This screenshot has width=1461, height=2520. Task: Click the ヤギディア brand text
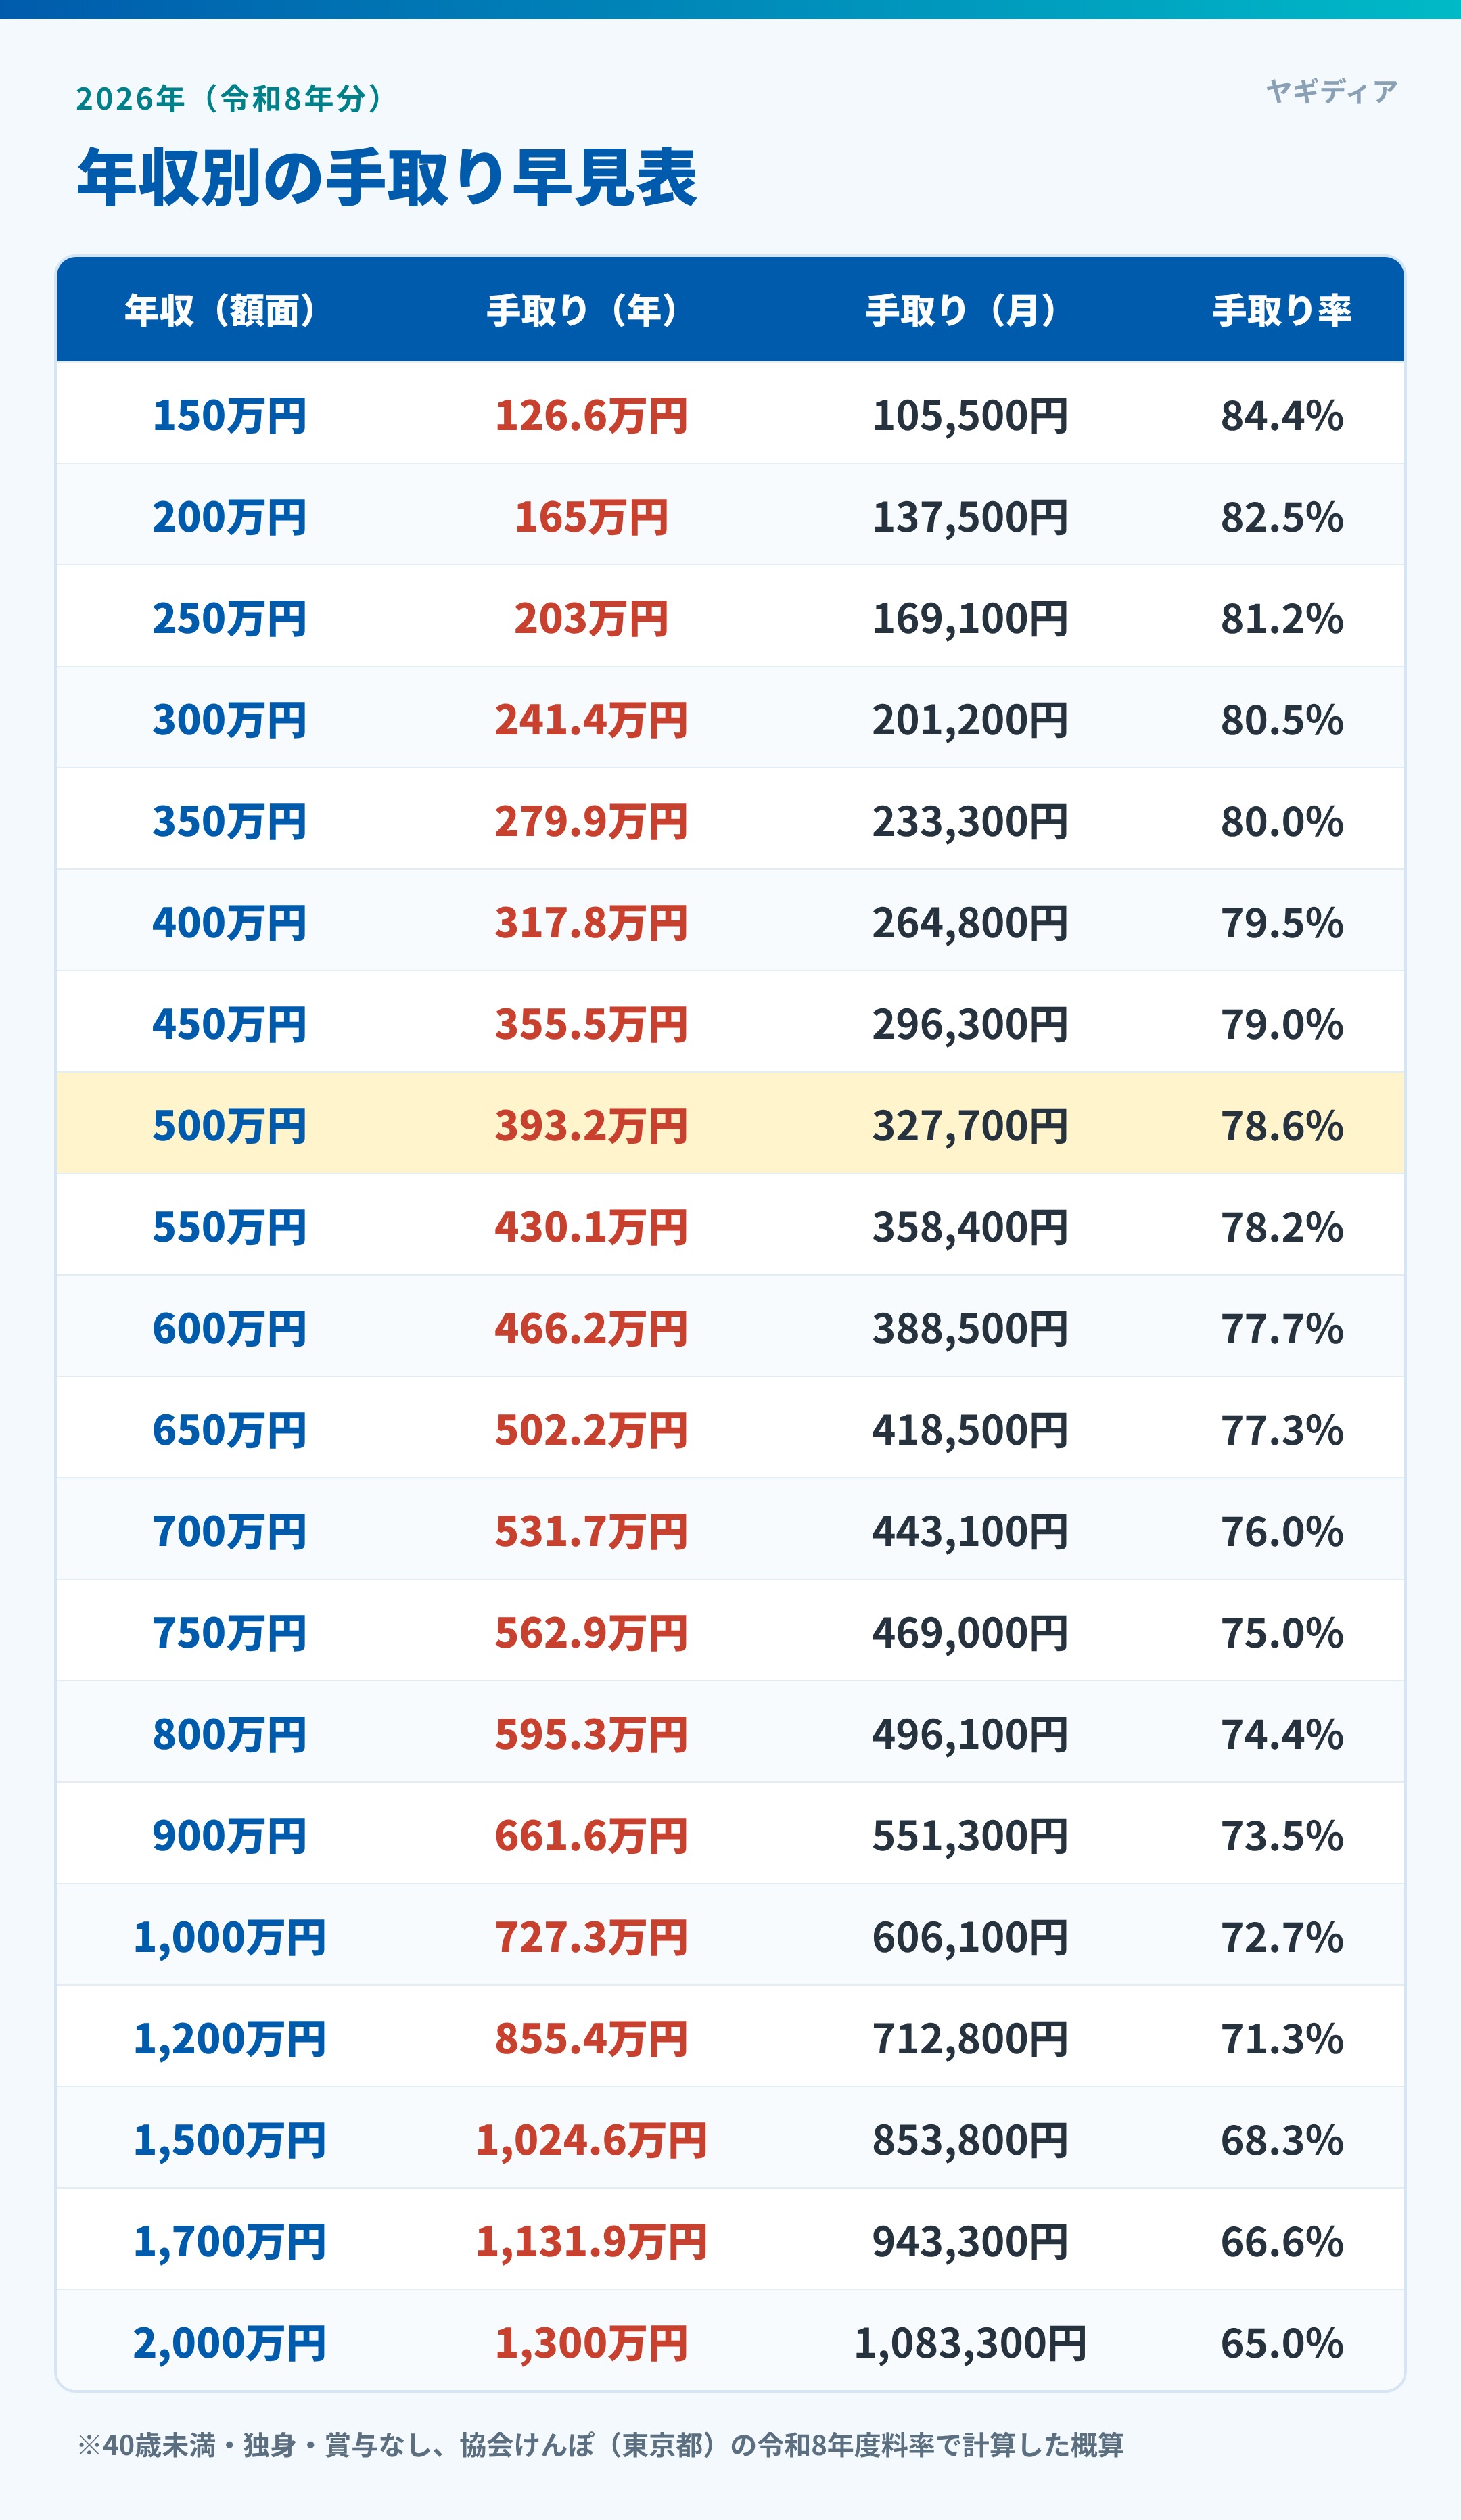tap(1331, 92)
